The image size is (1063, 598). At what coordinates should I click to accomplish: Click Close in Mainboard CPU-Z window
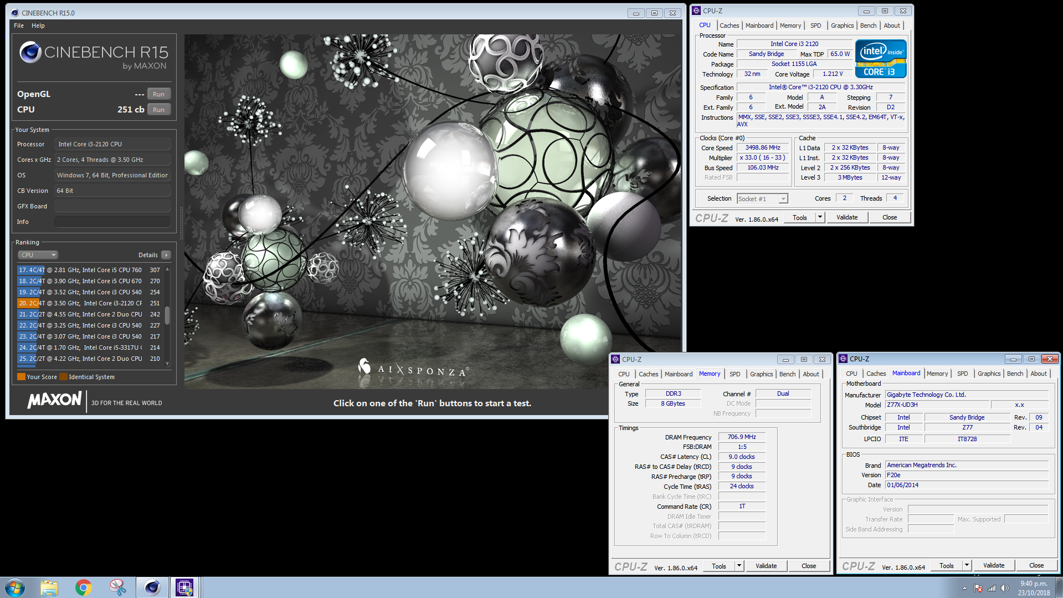(x=1036, y=565)
